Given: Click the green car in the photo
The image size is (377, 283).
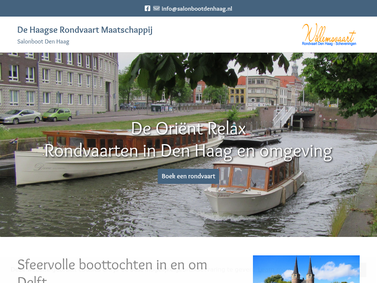Looking at the screenshot, I should pos(57,114).
